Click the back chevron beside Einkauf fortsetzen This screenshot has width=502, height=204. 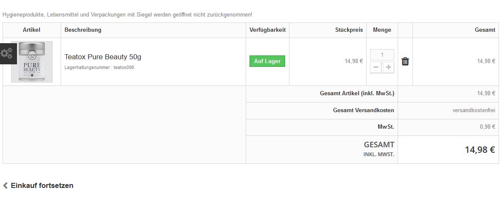click(x=5, y=185)
